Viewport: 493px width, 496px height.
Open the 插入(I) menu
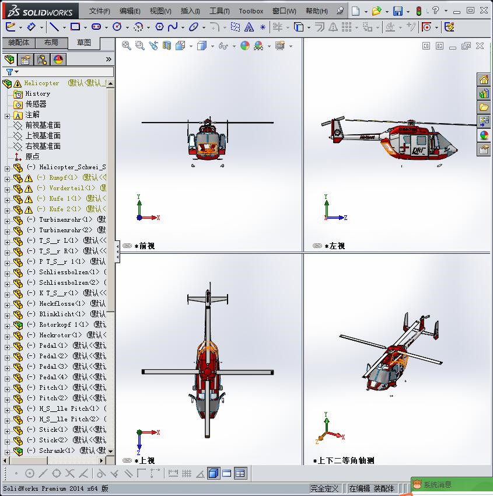(190, 11)
